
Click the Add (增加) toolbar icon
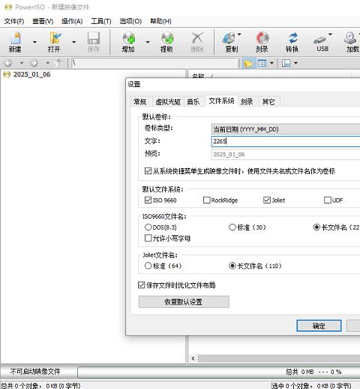point(128,42)
